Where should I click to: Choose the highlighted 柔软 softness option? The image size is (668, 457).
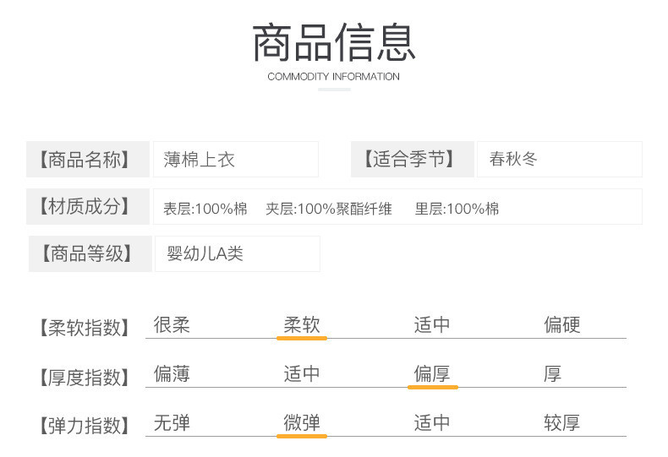[302, 325]
